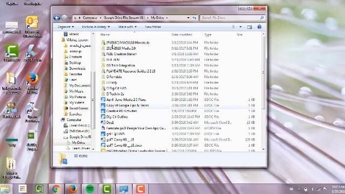
Task: Select My Pictures in navigation pane
Action: click(78, 97)
